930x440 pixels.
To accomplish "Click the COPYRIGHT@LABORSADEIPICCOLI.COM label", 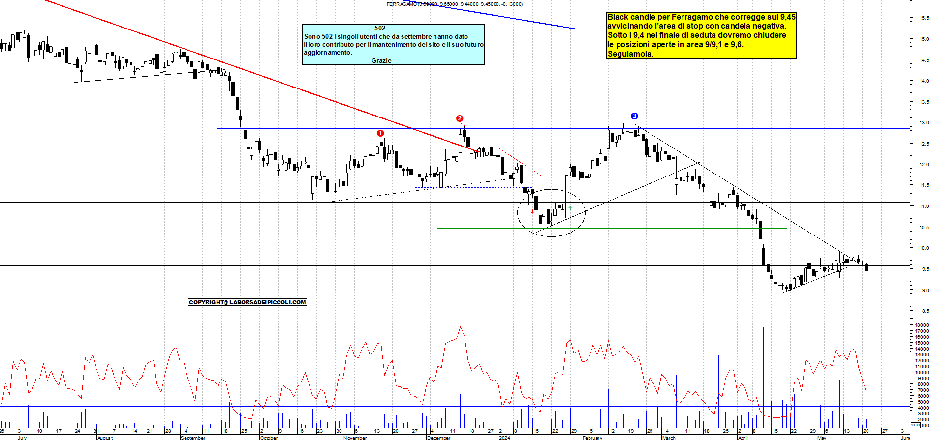I will [248, 302].
